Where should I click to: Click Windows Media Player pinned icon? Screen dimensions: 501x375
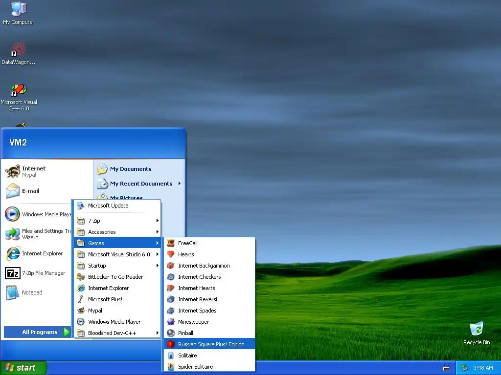click(12, 214)
